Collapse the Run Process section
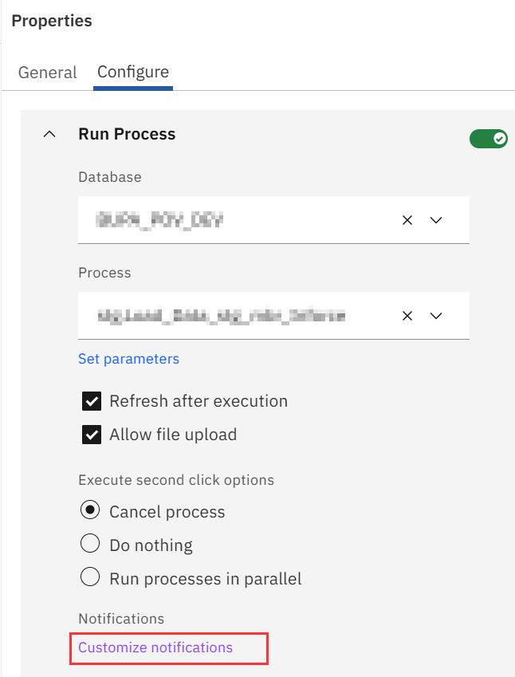Image resolution: width=515 pixels, height=677 pixels. point(49,135)
